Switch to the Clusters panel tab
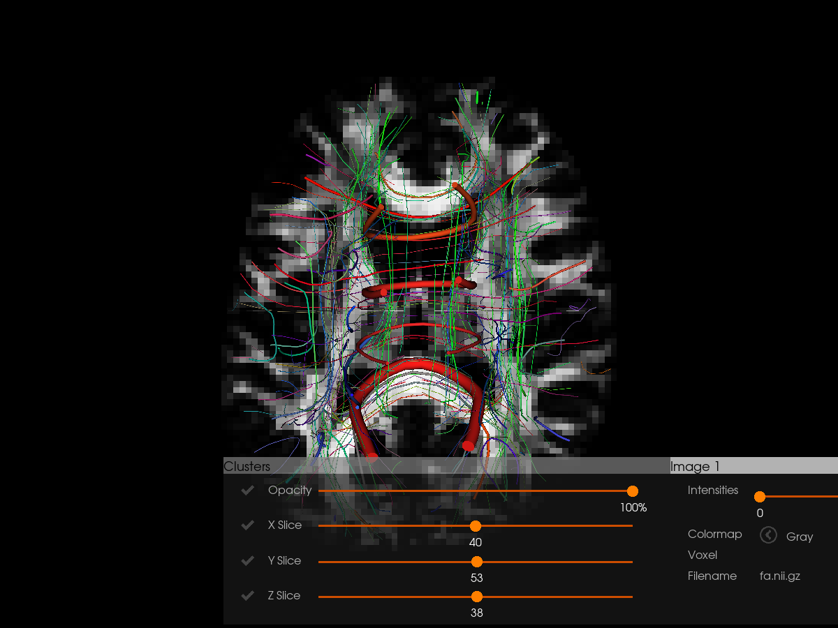The height and width of the screenshot is (628, 838). click(247, 466)
